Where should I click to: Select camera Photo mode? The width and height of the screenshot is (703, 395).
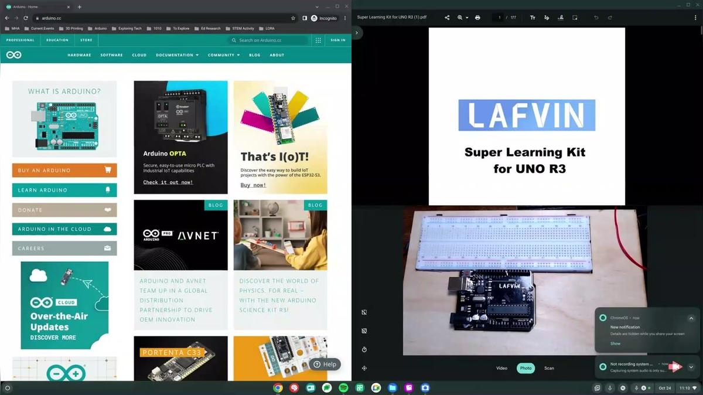pos(526,368)
